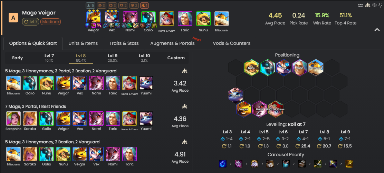
Task: Click the 3-star Veigar champion portrait
Action: tap(93, 18)
